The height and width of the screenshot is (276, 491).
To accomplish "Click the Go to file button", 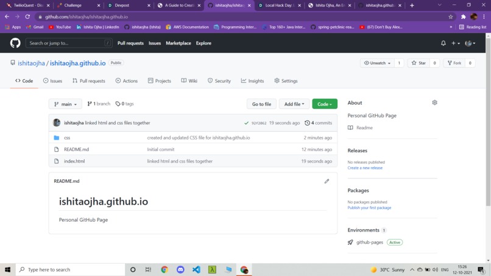I will pos(261,104).
